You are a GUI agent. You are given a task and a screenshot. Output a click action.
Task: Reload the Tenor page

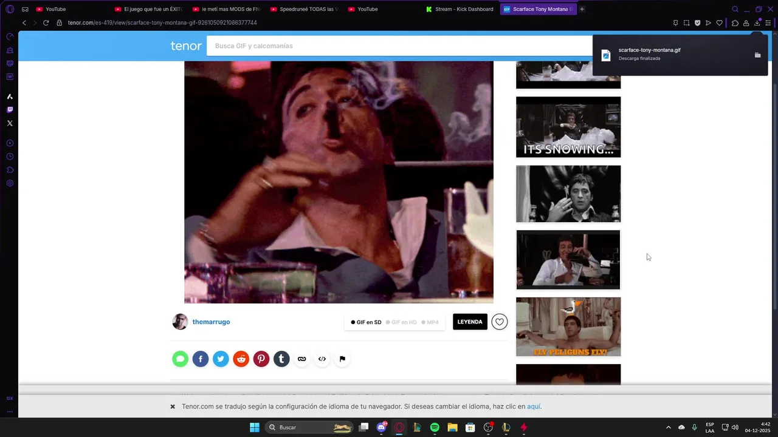pos(46,22)
